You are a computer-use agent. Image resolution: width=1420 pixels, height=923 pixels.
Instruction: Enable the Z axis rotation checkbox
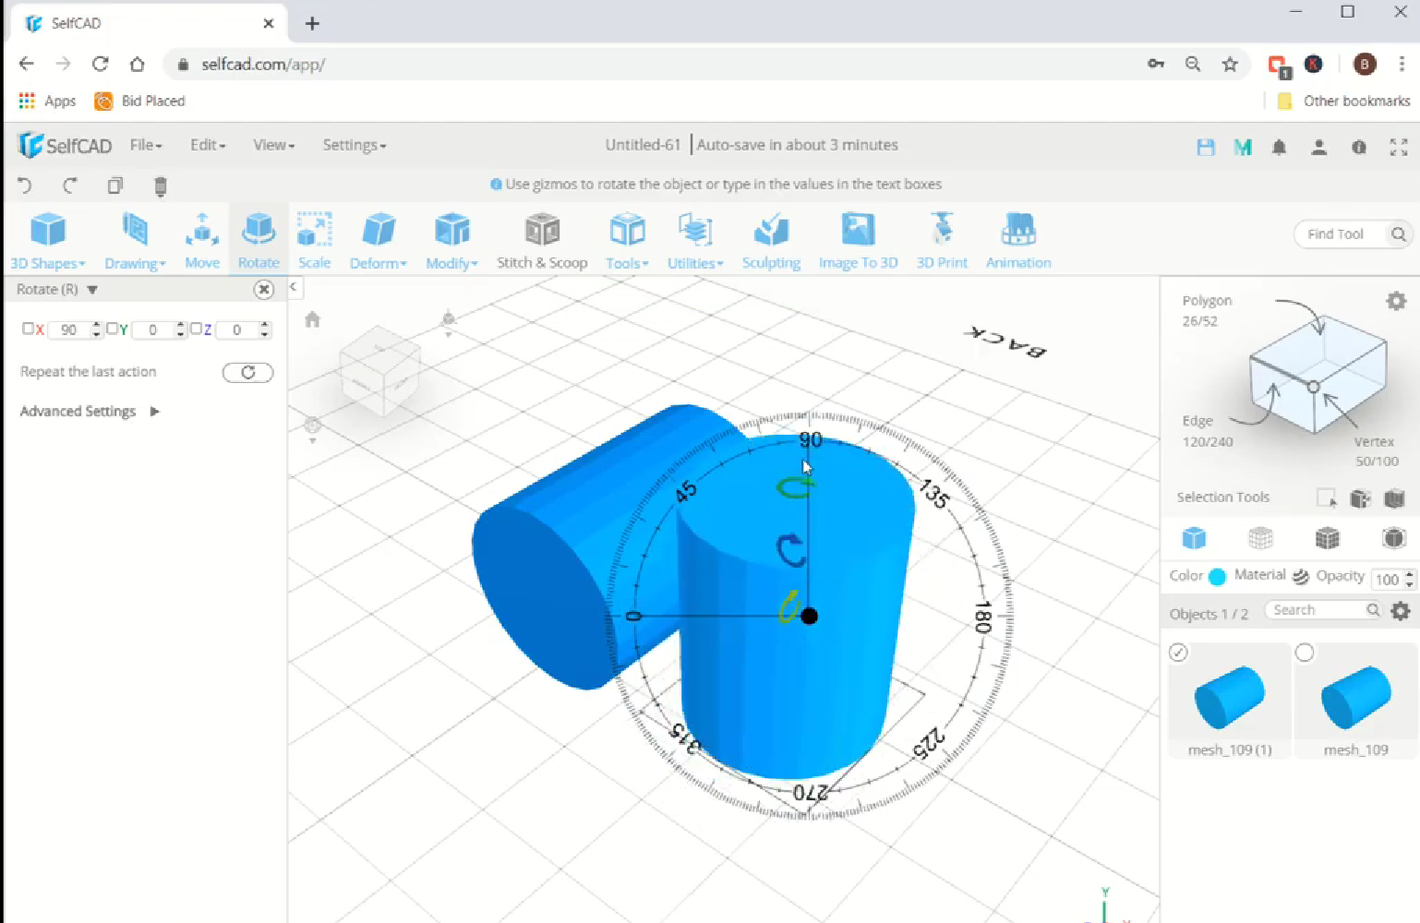[x=196, y=329]
